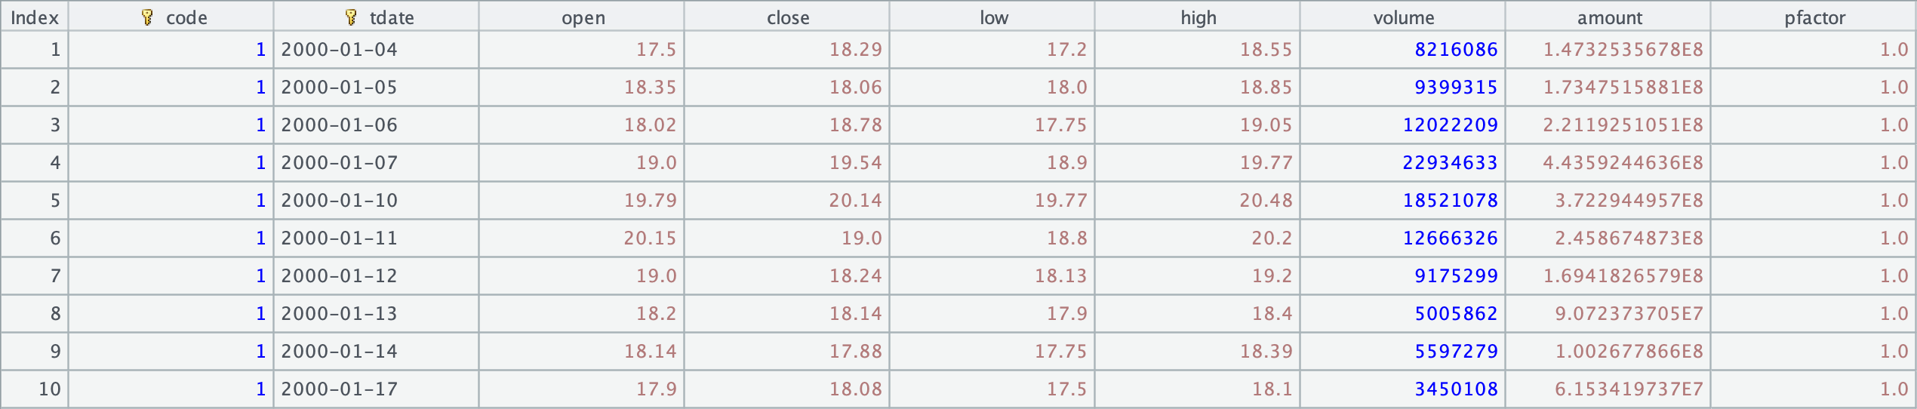Select row index 4

(x=54, y=163)
